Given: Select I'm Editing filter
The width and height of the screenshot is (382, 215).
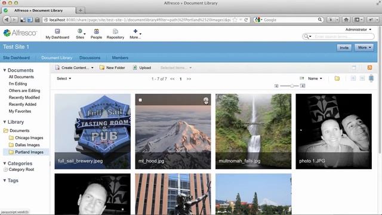Looking at the screenshot, I should (x=18, y=84).
